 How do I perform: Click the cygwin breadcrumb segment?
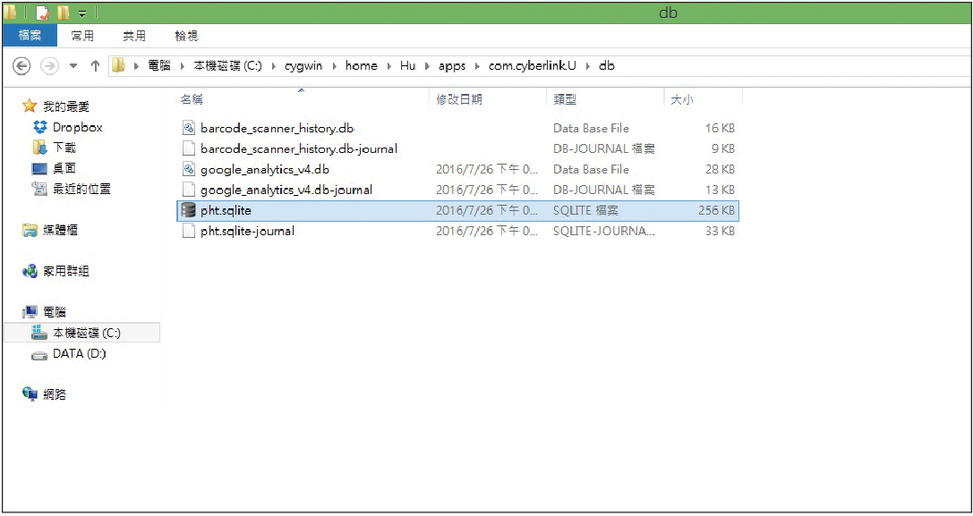tap(303, 66)
